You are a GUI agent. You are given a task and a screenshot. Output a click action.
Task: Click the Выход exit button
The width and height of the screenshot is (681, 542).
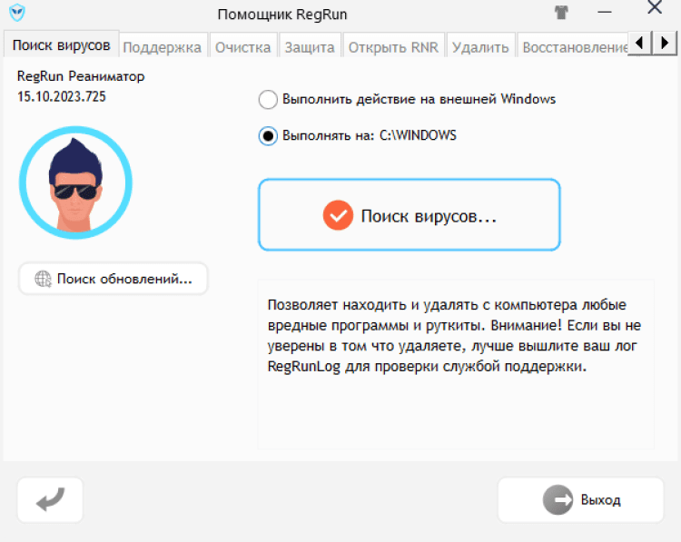click(x=581, y=500)
